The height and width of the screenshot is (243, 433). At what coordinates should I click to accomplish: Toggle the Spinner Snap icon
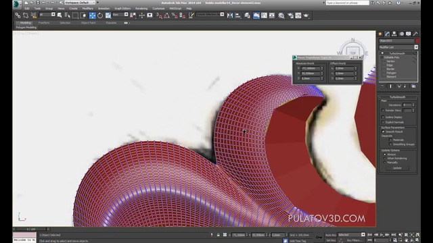(182, 16)
